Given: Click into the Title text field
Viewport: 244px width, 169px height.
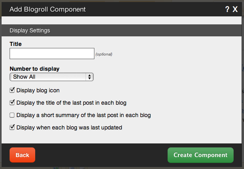Looking at the screenshot, I should [52, 54].
